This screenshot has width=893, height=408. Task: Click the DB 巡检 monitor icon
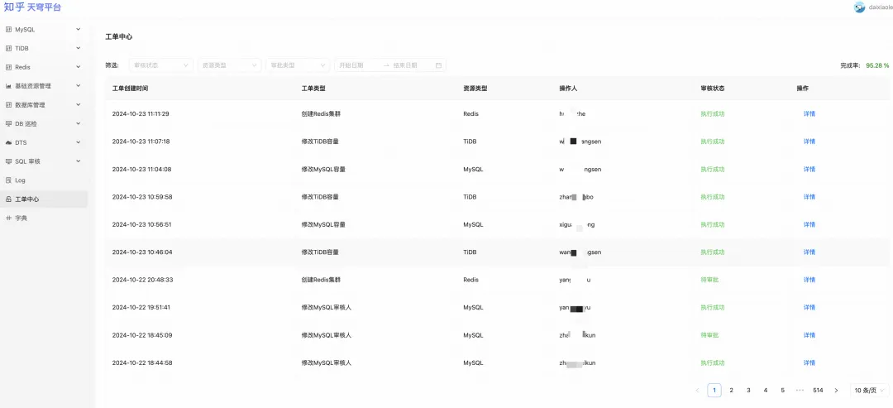coord(8,123)
